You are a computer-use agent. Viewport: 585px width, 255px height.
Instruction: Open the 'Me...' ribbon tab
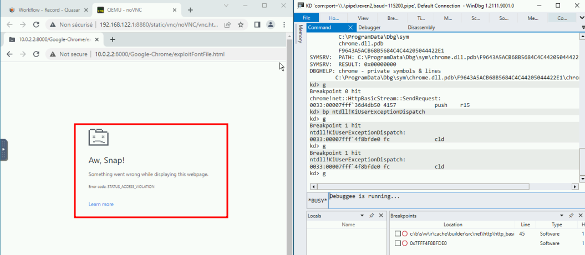click(533, 18)
